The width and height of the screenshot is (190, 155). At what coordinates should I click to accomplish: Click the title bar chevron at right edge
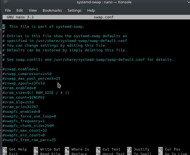[189, 2]
